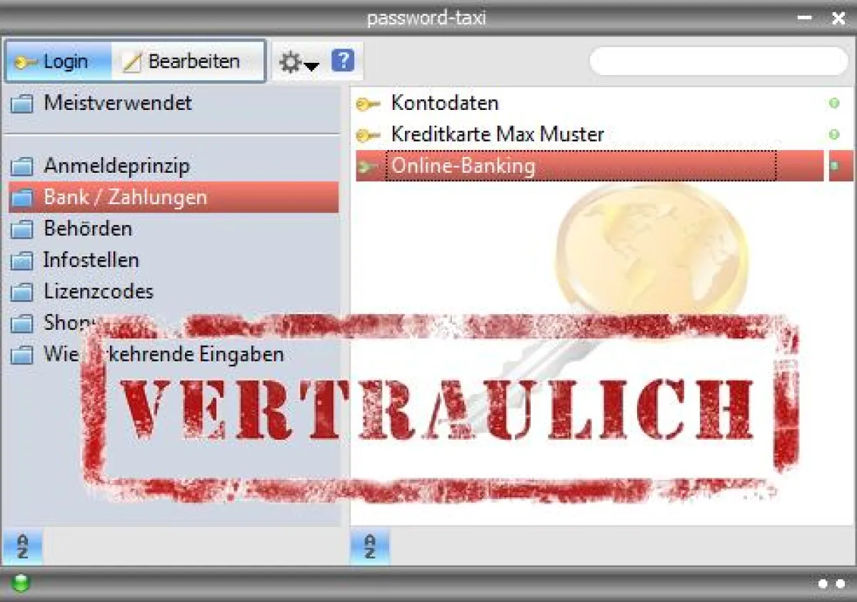Click green status dot for Kreditkarte Max Muster

pos(833,134)
